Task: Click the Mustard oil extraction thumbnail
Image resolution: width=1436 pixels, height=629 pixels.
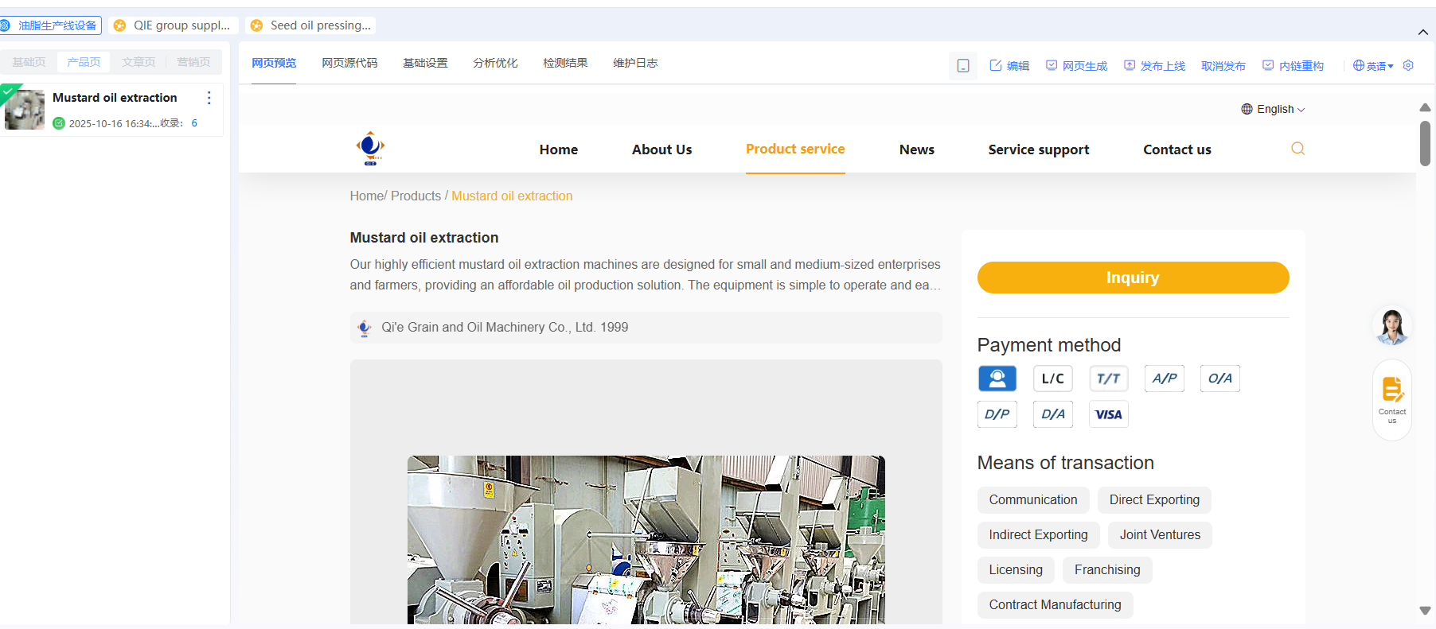Action: pyautogui.click(x=25, y=110)
